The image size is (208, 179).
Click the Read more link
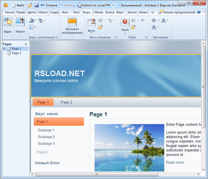(x=175, y=163)
